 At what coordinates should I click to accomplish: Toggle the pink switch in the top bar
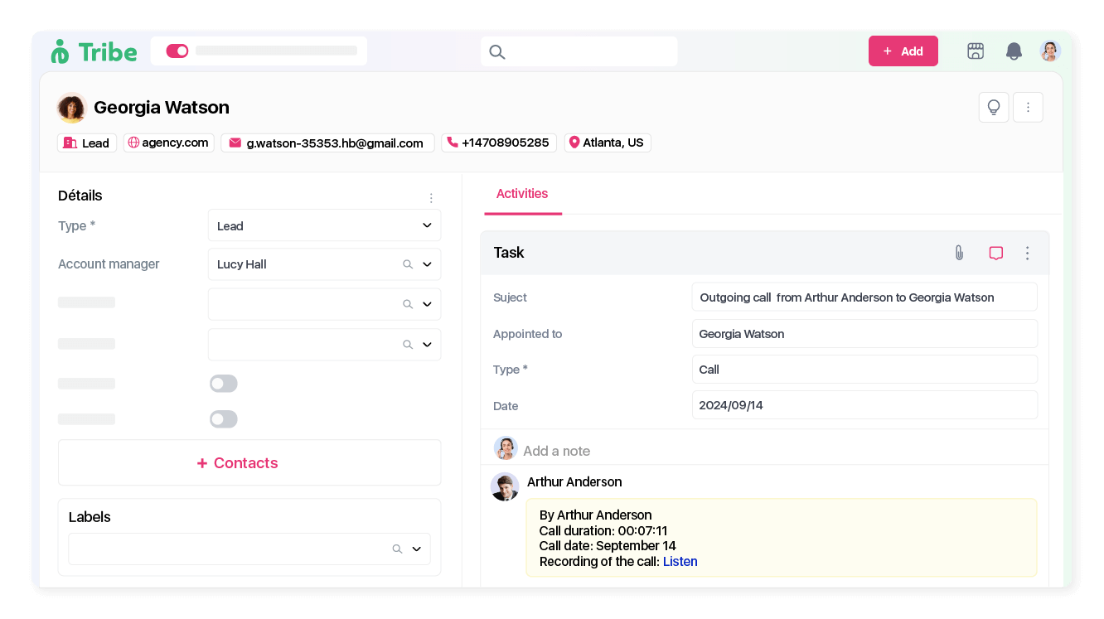pos(177,51)
